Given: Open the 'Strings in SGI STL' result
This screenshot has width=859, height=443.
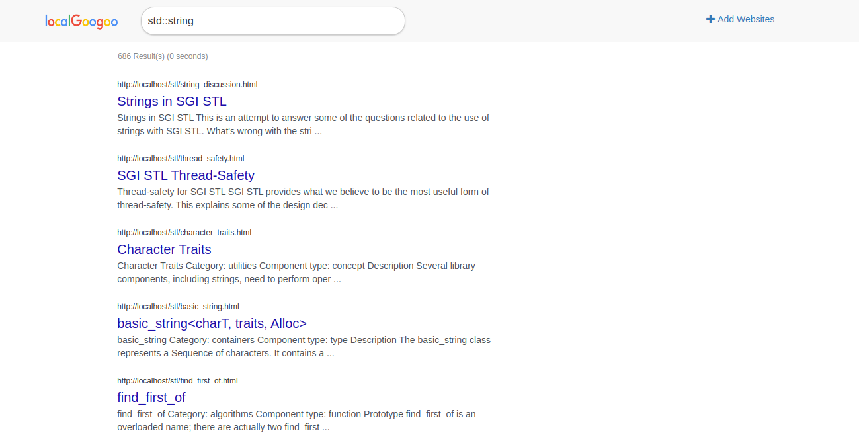Looking at the screenshot, I should tap(171, 101).
